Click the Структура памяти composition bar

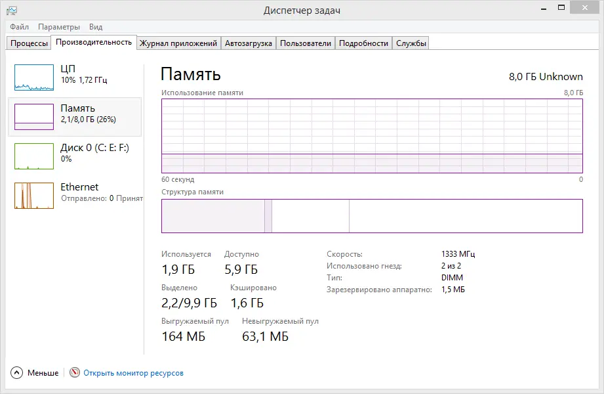pyautogui.click(x=372, y=216)
